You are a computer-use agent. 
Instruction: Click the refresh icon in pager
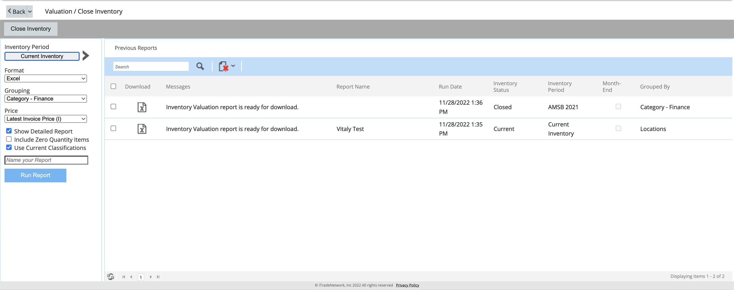(111, 276)
